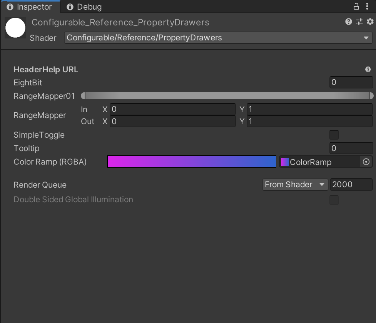Click the Shader label text
This screenshot has height=323, width=376.
point(43,38)
